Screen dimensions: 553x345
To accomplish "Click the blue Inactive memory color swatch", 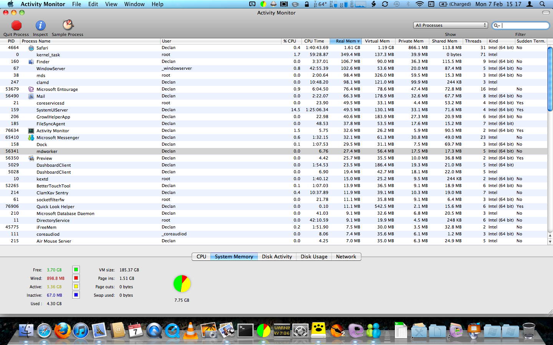I will 76,295.
